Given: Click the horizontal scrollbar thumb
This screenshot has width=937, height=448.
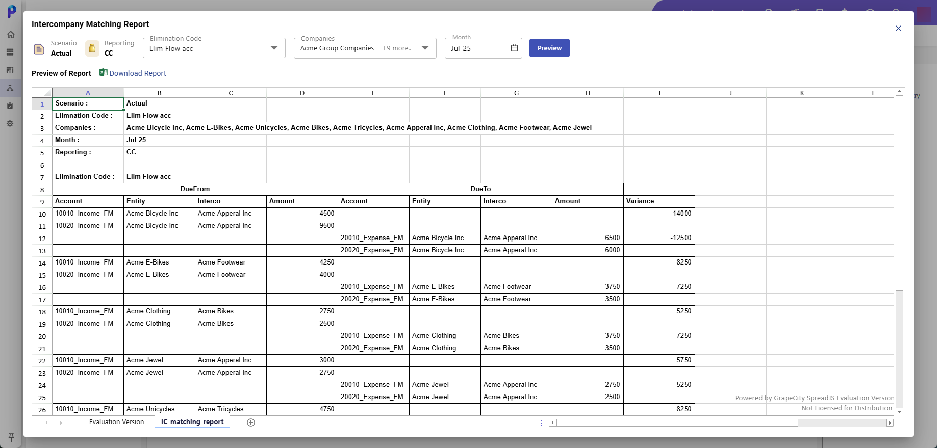Looking at the screenshot, I should coord(677,423).
